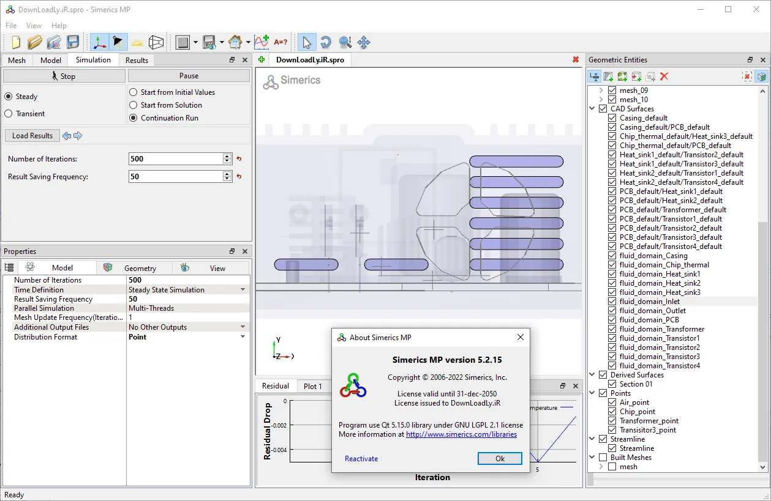Click the wireframe perspective box icon
This screenshot has width=771, height=501.
[x=156, y=42]
